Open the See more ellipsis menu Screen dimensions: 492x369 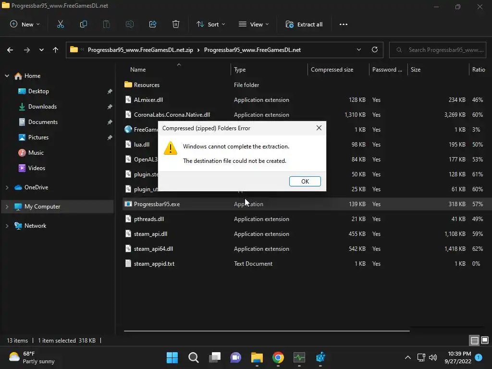pyautogui.click(x=343, y=24)
